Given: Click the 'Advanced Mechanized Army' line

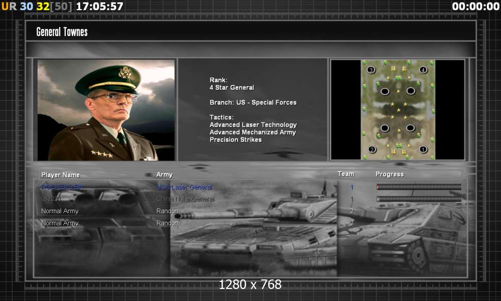Looking at the screenshot, I should 253,132.
